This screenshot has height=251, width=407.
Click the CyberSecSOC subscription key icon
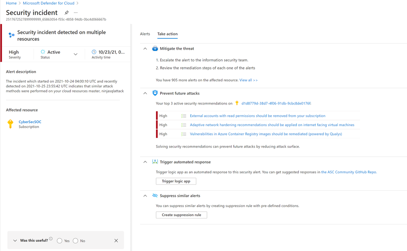coord(10,124)
